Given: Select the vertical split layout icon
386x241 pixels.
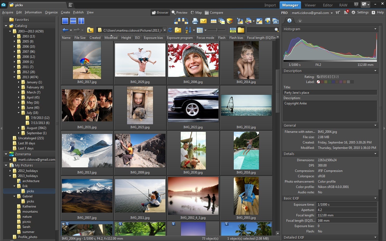Looking at the screenshot, I should point(81,21).
